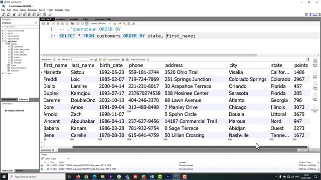This screenshot has width=321, height=180.
Task: Reconnect to DBMS toolbar icon
Action: tap(50, 14)
